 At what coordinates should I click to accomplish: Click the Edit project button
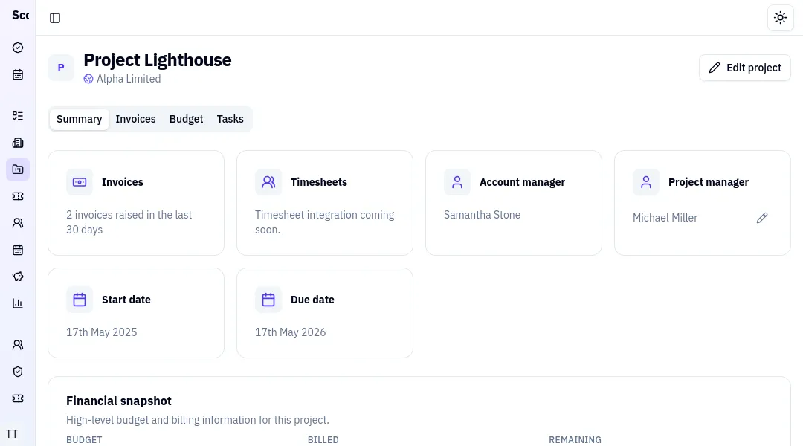[x=744, y=68]
